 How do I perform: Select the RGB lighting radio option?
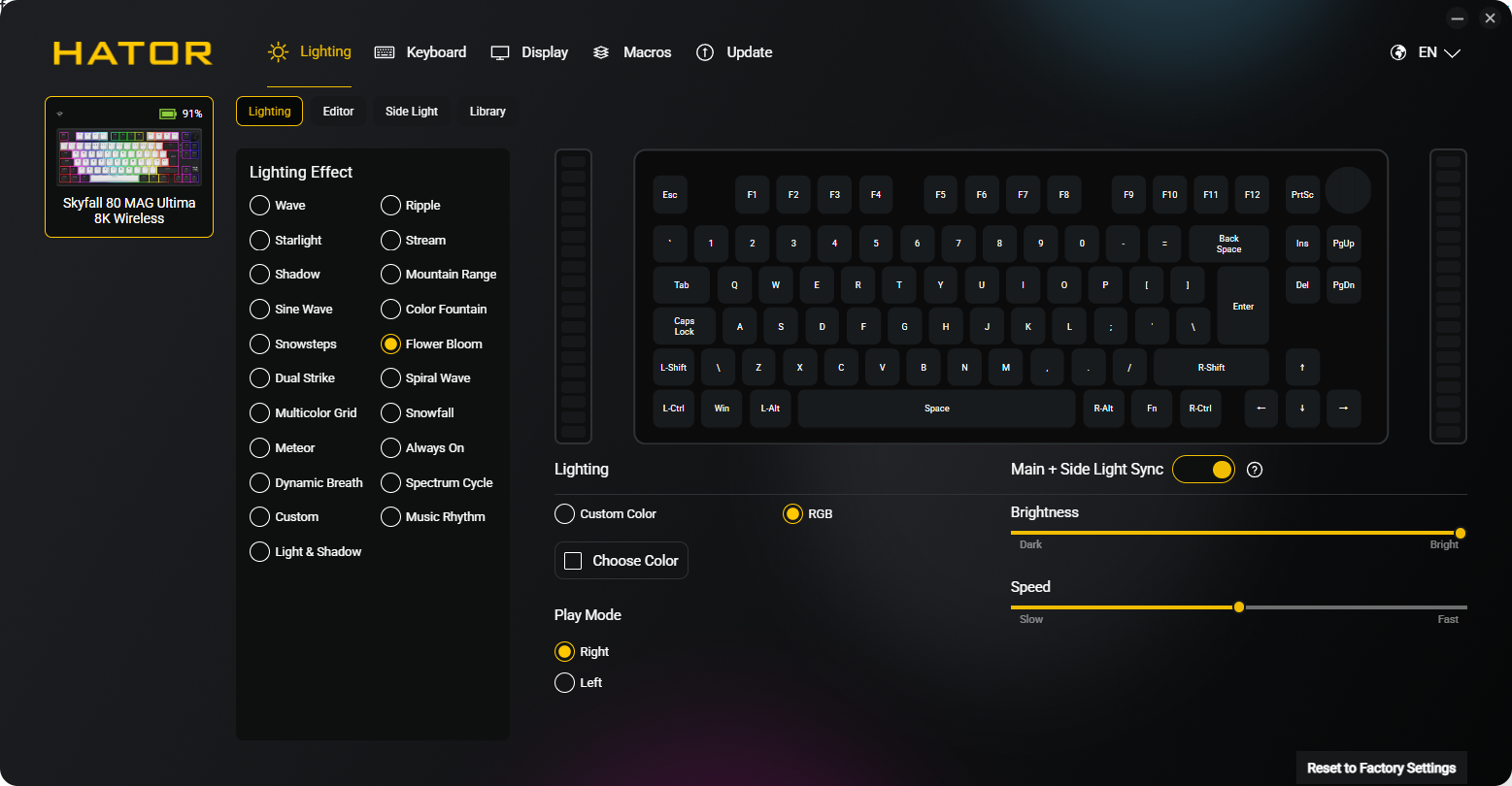(808, 513)
